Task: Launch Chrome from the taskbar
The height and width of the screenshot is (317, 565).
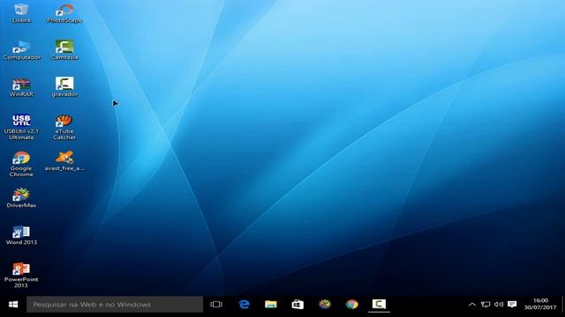Action: click(x=351, y=305)
